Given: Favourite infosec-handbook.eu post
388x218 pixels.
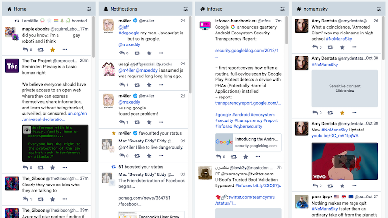Looking at the screenshot, I should tap(245, 156).
